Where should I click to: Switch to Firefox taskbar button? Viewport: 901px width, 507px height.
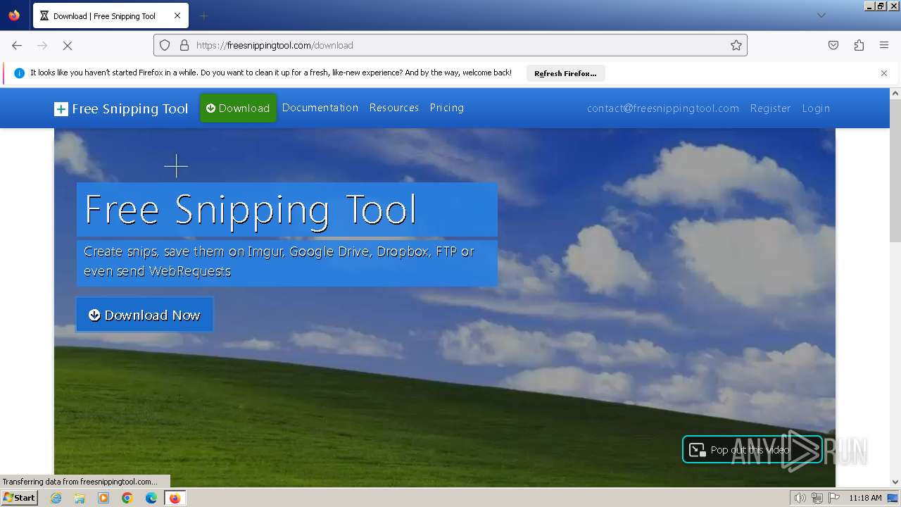[175, 498]
